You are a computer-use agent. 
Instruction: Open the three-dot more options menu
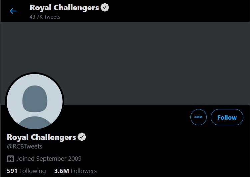click(198, 117)
